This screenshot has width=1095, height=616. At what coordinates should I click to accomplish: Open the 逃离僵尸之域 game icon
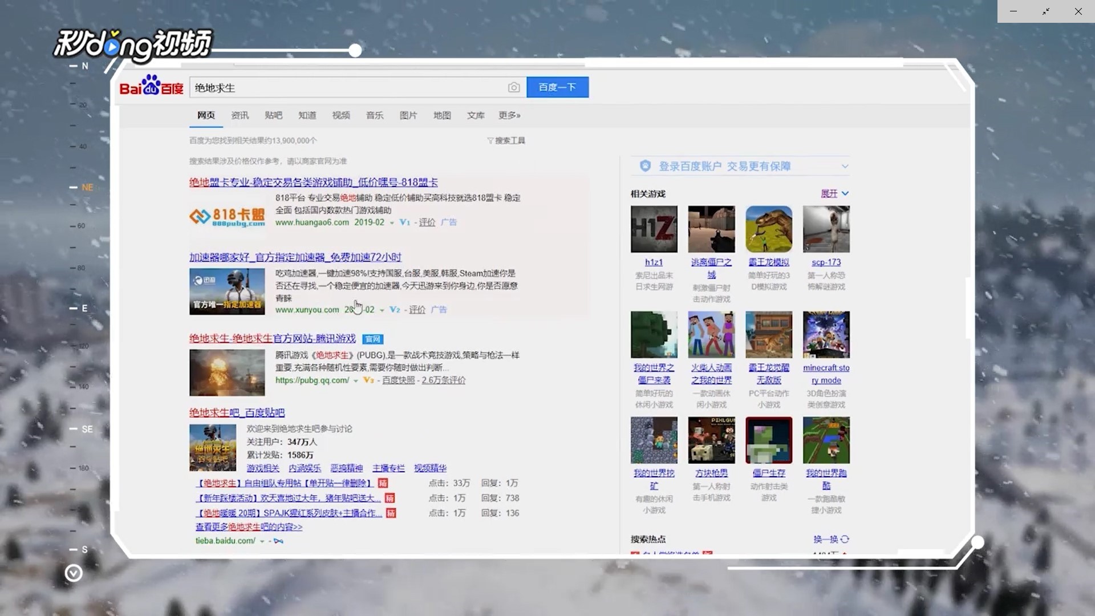pyautogui.click(x=711, y=229)
